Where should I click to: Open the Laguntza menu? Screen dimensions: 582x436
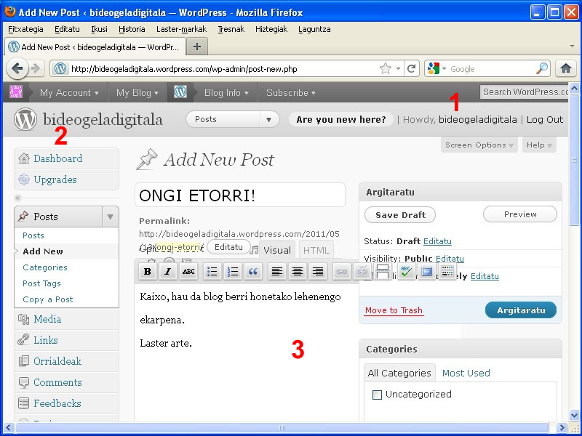click(314, 29)
